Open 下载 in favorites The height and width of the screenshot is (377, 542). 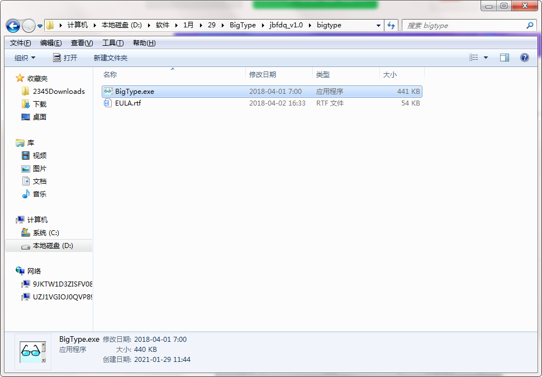[40, 104]
